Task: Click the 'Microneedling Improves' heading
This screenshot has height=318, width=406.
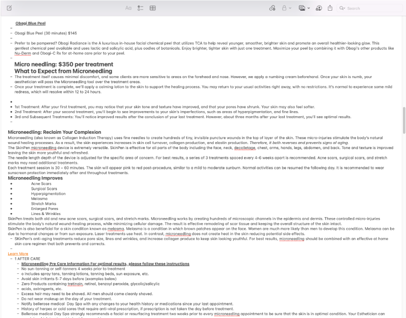Action: coord(35,178)
